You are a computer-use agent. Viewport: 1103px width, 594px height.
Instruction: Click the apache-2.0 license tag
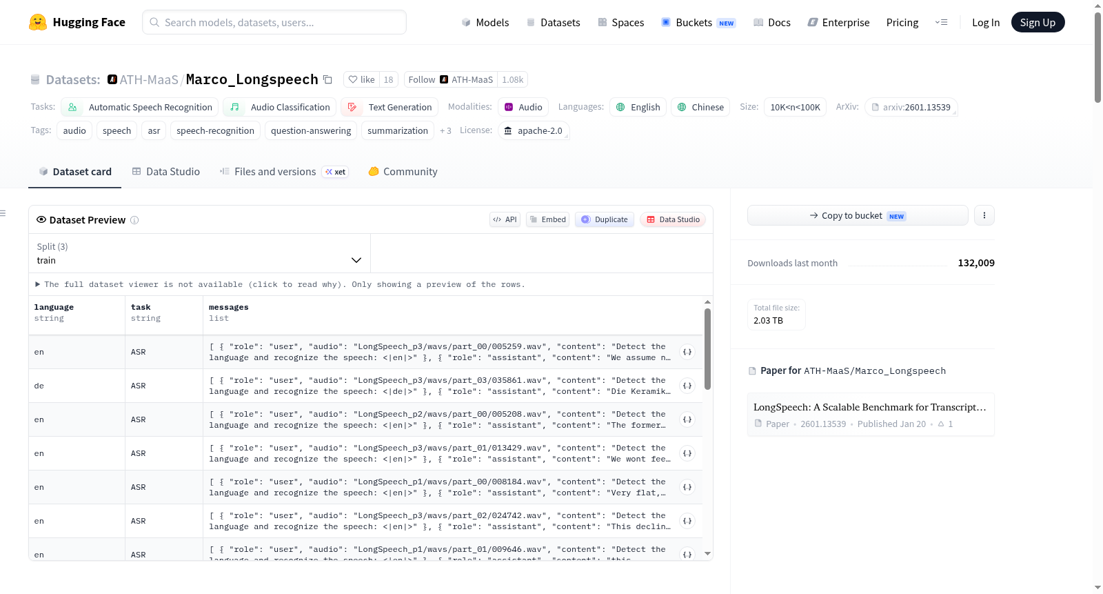tap(533, 130)
